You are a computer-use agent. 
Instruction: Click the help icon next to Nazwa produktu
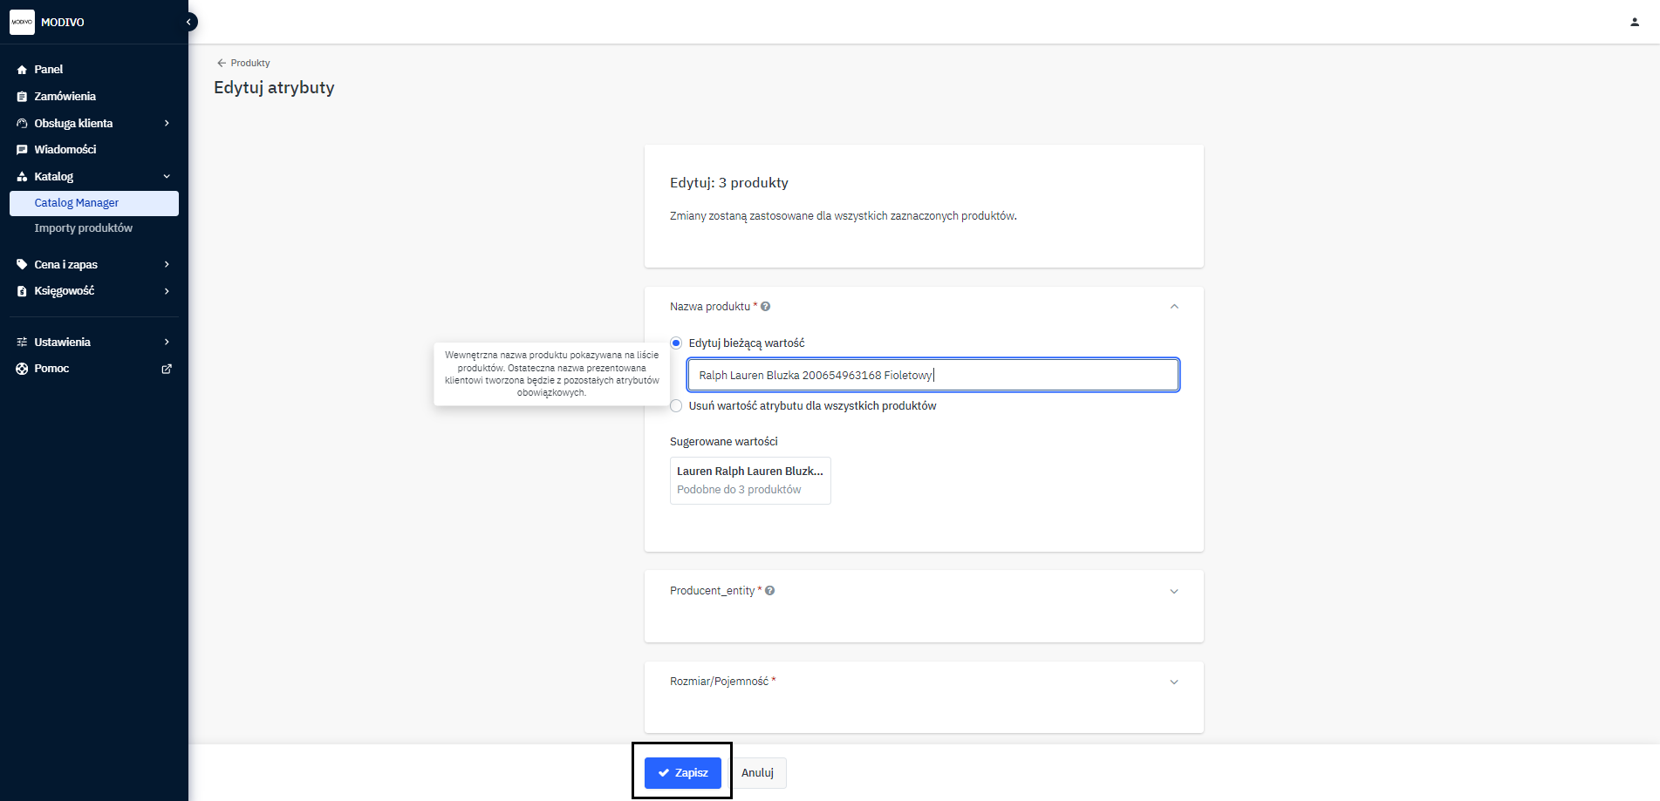point(765,307)
